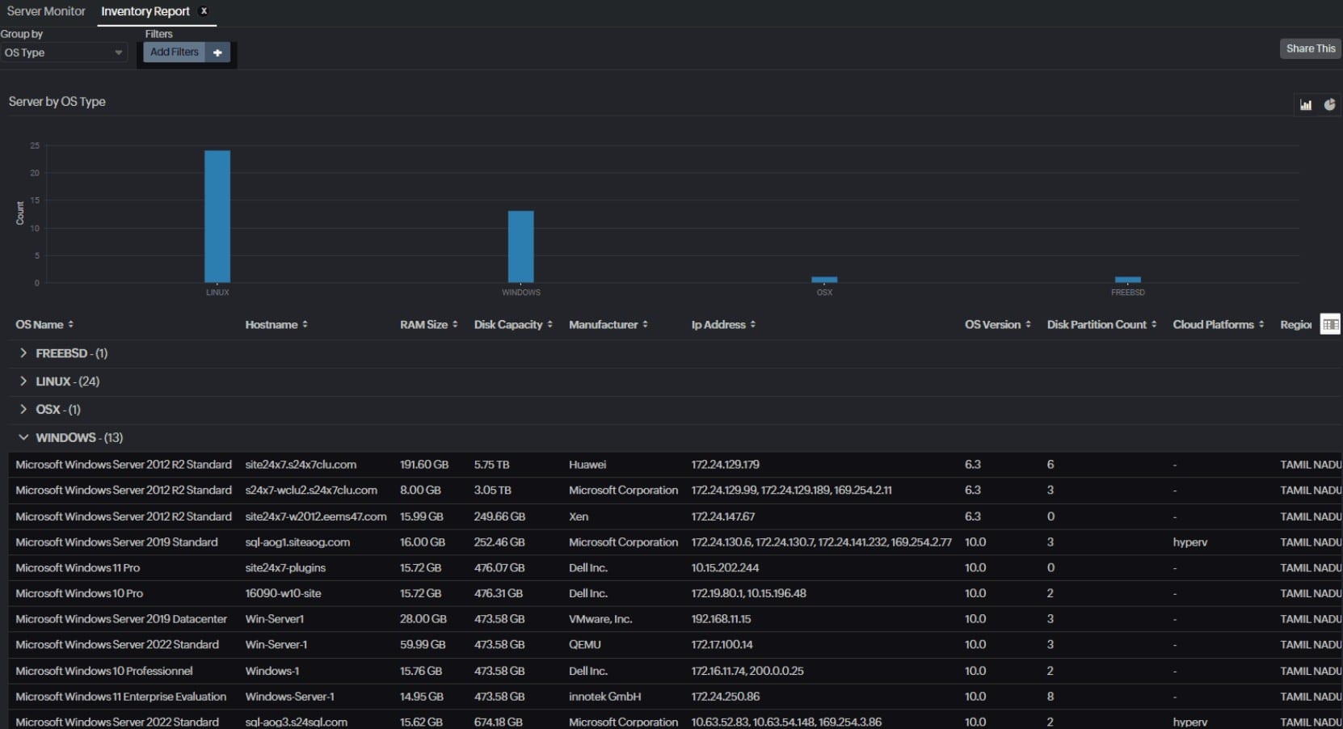Open the table column chooser icon
This screenshot has width=1343, height=729.
click(1330, 324)
